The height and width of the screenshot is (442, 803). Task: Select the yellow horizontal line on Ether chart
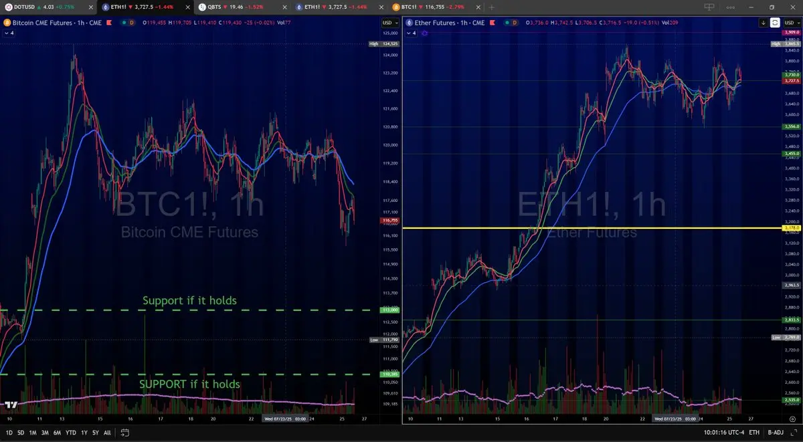pyautogui.click(x=592, y=228)
